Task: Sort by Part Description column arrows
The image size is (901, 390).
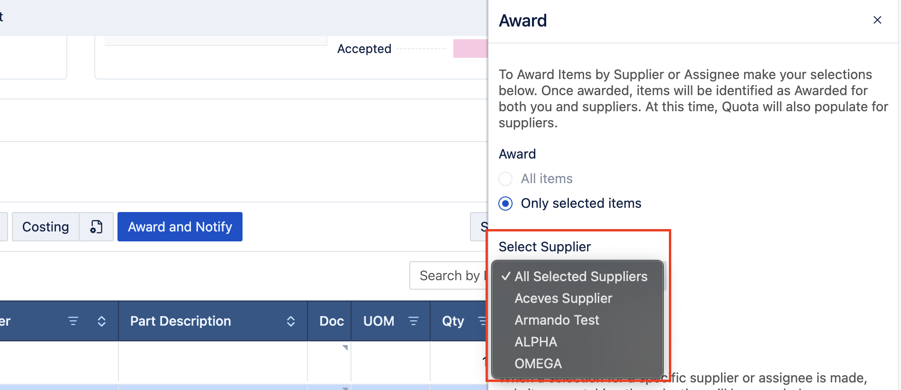Action: point(291,321)
